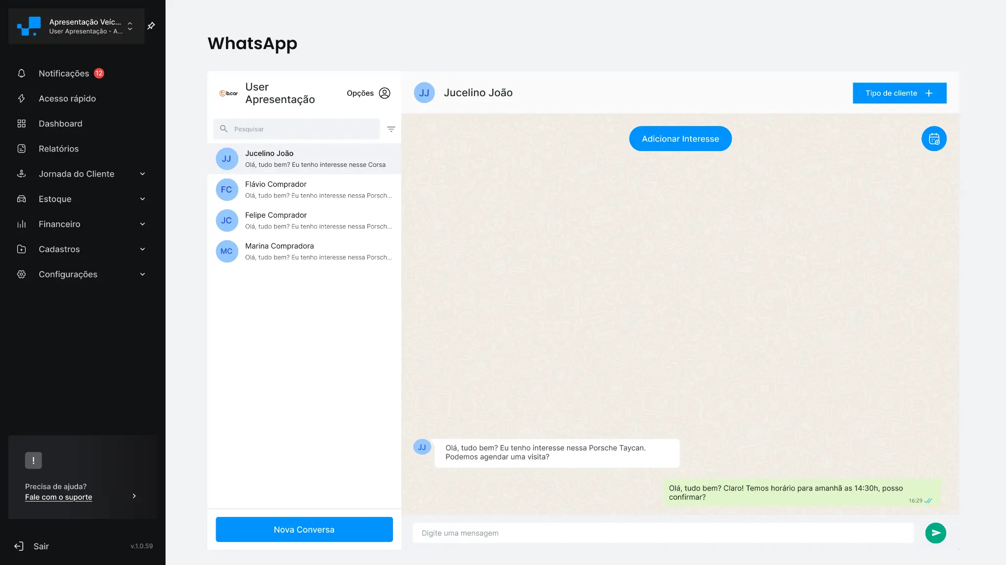The image size is (1006, 565).
Task: Open the calendar scheduling icon
Action: pyautogui.click(x=934, y=139)
